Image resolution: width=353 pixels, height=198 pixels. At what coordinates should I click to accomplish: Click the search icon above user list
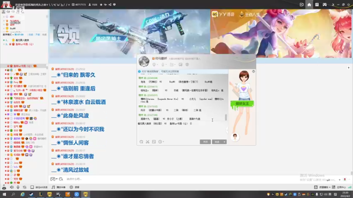23,12
